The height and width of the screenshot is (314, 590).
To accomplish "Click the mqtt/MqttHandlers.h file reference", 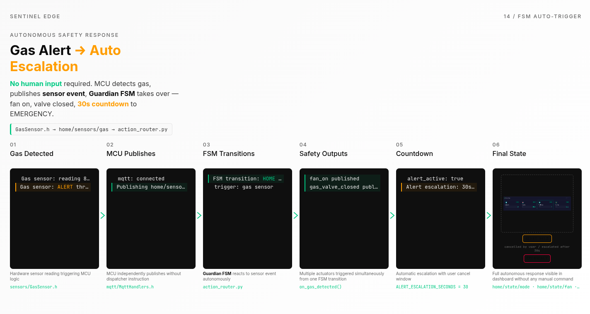I will pyautogui.click(x=130, y=287).
